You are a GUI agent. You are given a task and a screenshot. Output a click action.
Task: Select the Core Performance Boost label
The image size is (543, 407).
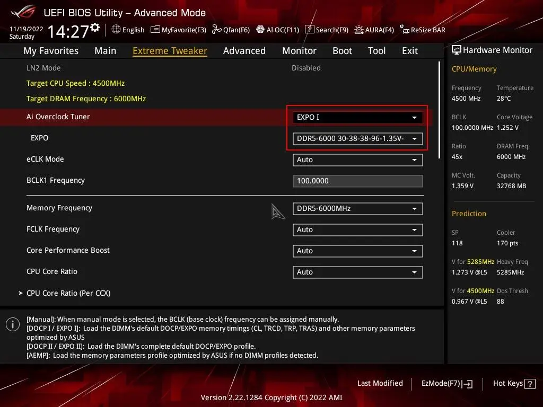click(x=68, y=250)
